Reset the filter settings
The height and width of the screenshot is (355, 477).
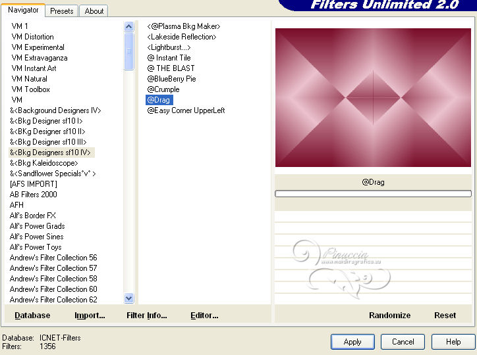click(445, 316)
